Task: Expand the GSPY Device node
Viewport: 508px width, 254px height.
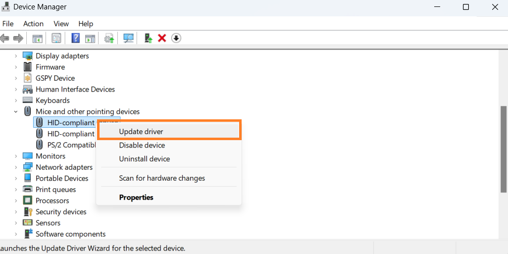Action: click(x=15, y=78)
